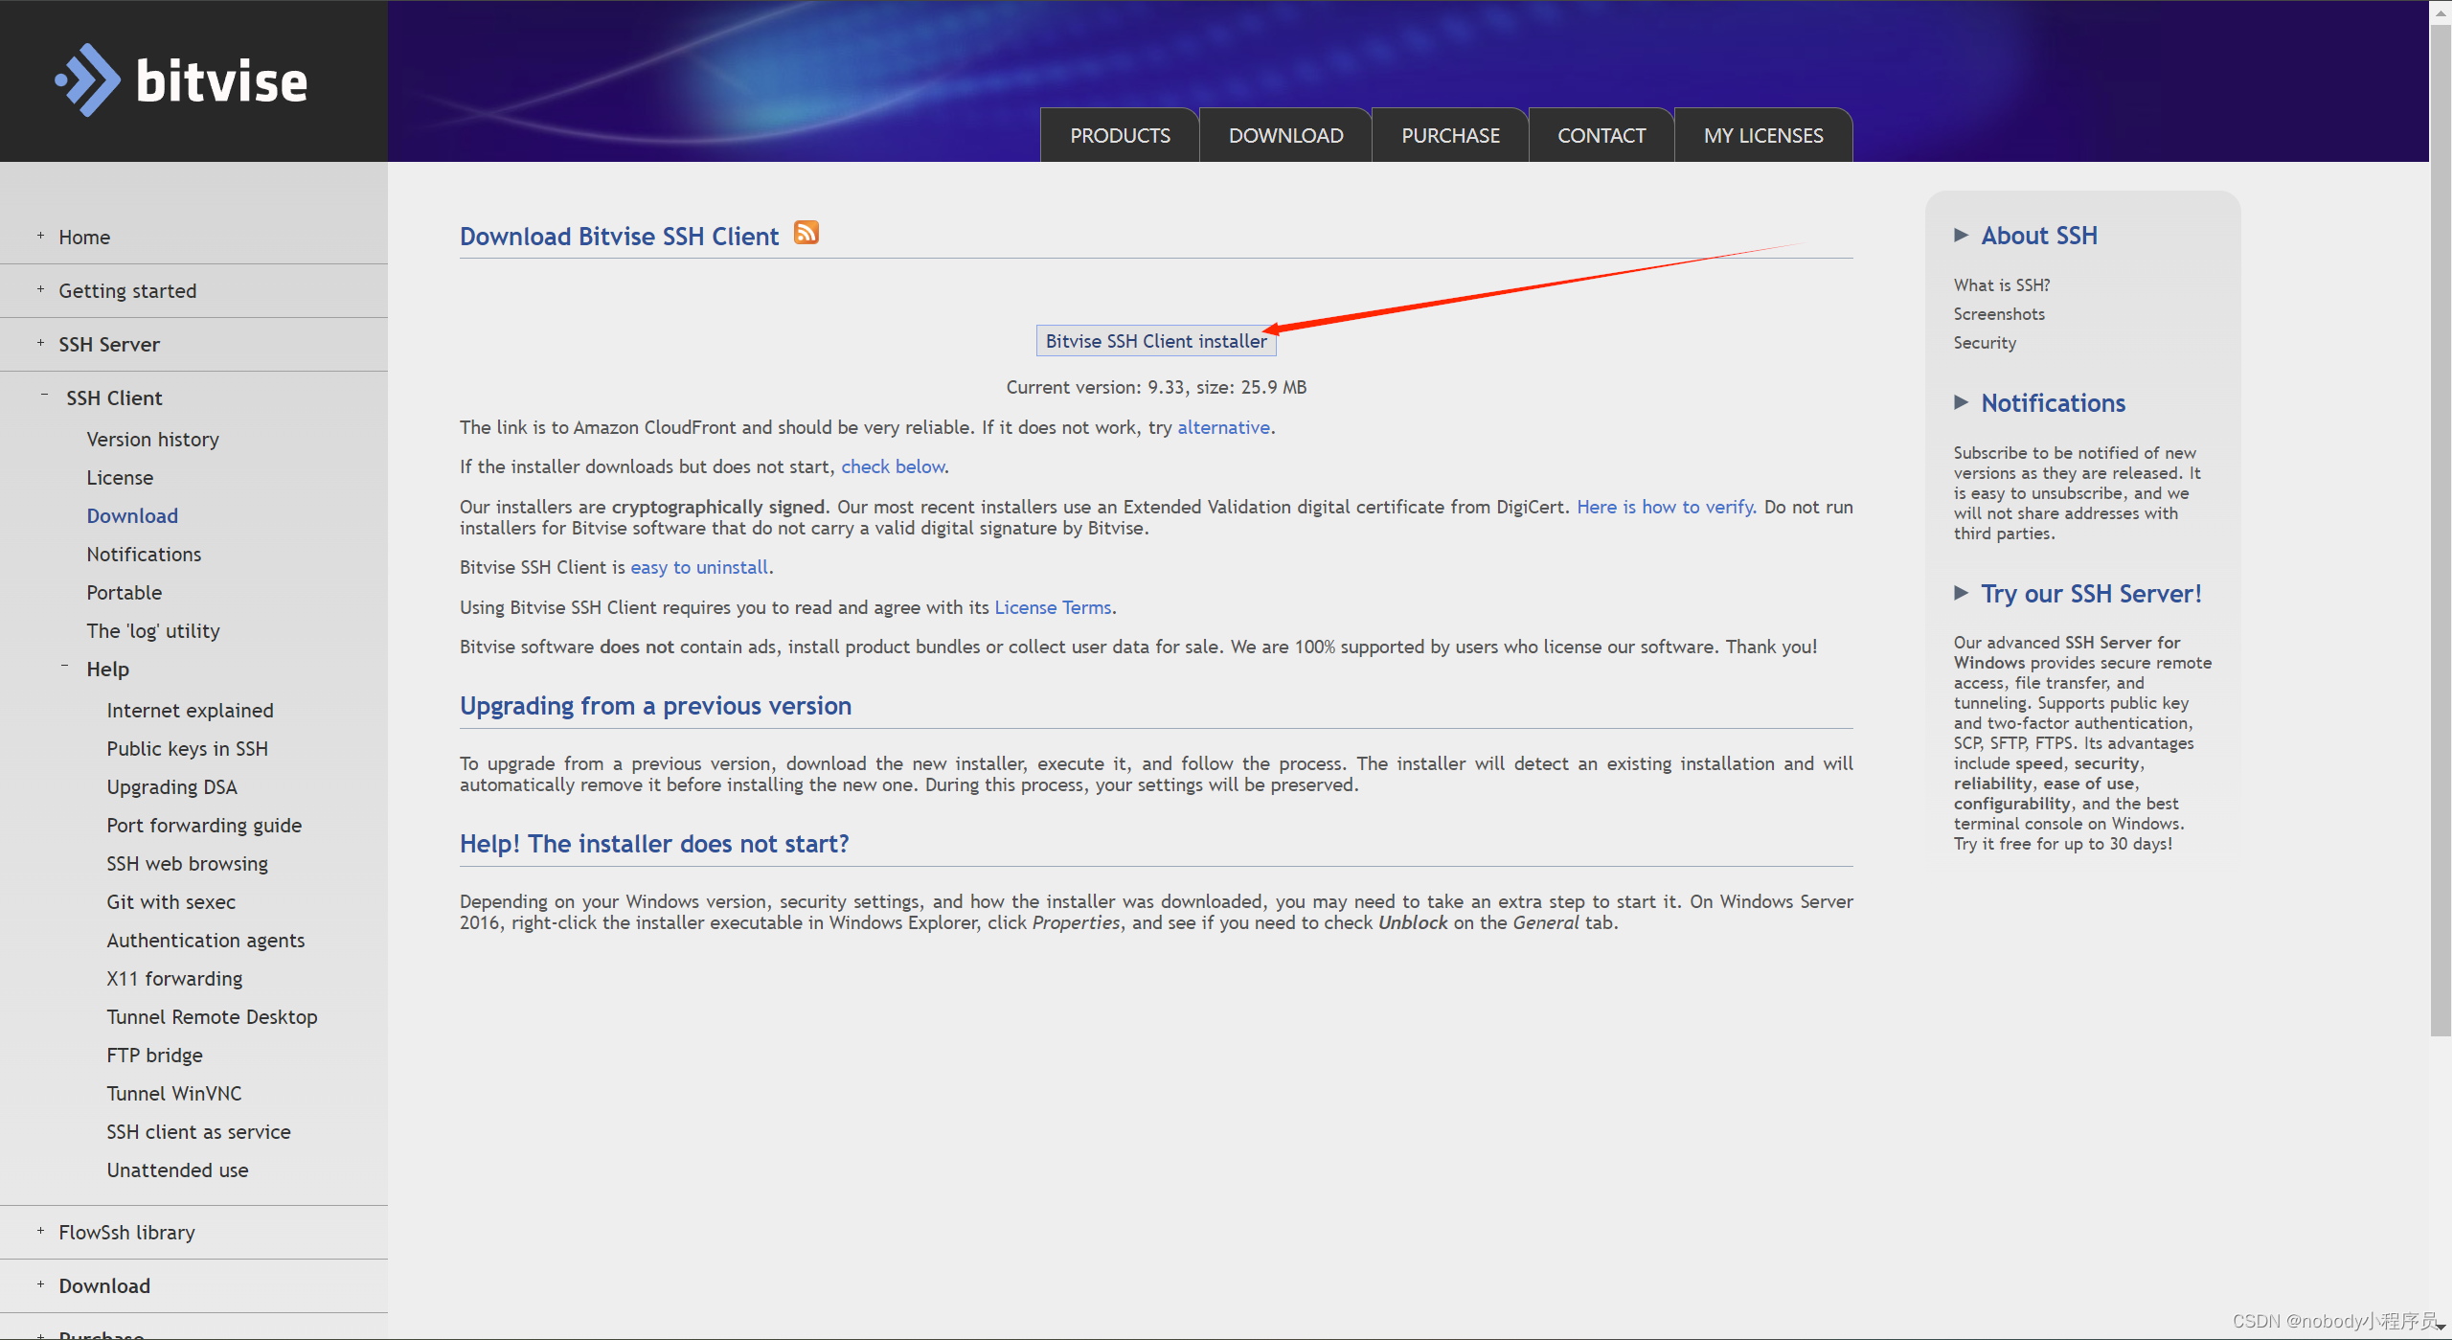Screen dimensions: 2453x1340
Task: Click triangle icon beside Try our SSH Server
Action: click(x=1961, y=594)
